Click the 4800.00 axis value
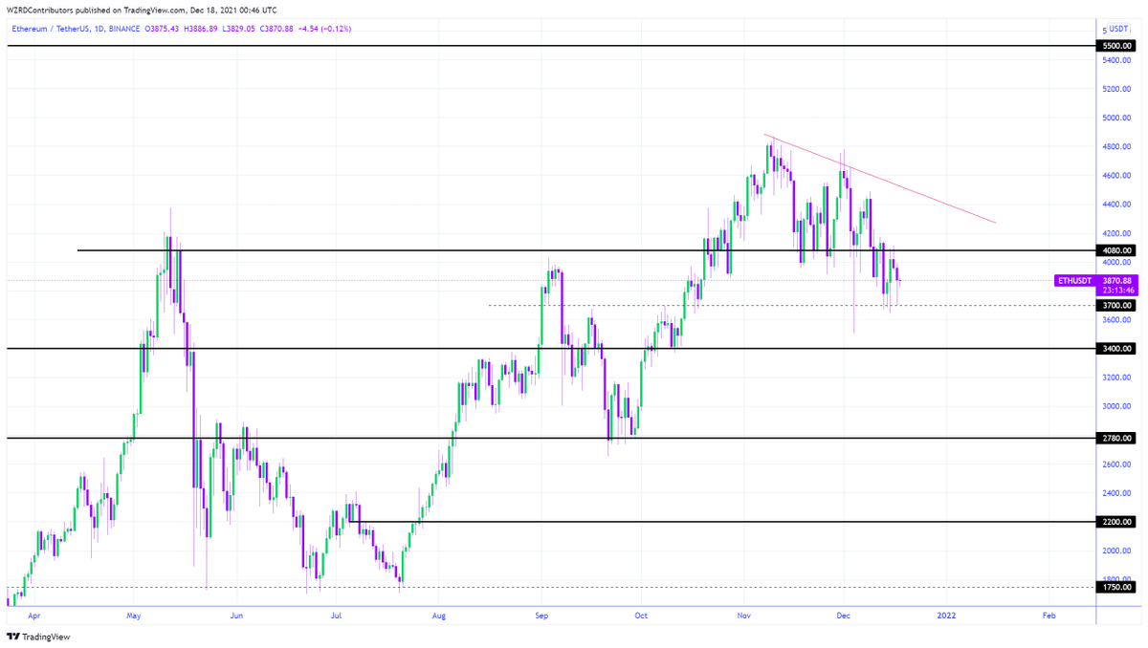The width and height of the screenshot is (1148, 648). [x=1115, y=147]
